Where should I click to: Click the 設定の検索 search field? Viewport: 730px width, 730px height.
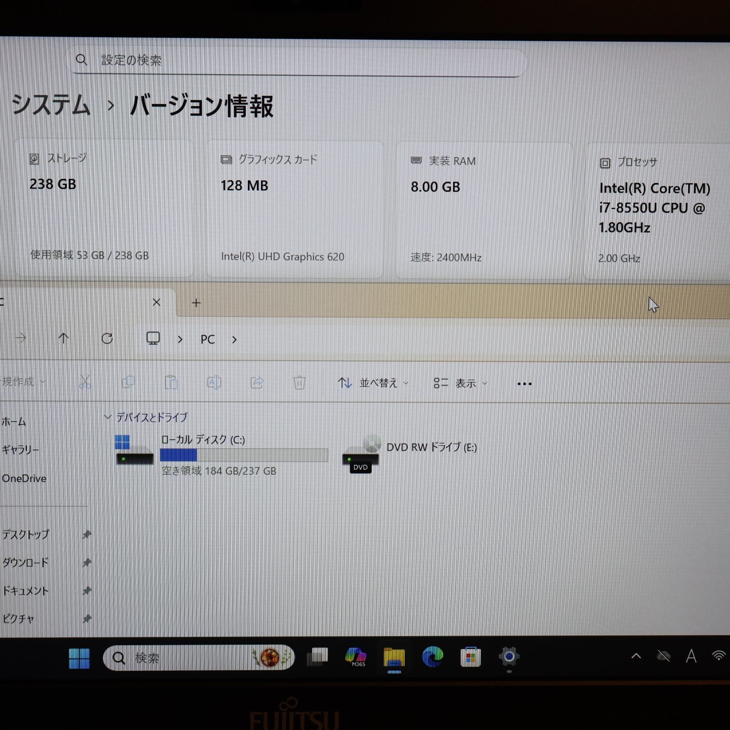(x=297, y=60)
